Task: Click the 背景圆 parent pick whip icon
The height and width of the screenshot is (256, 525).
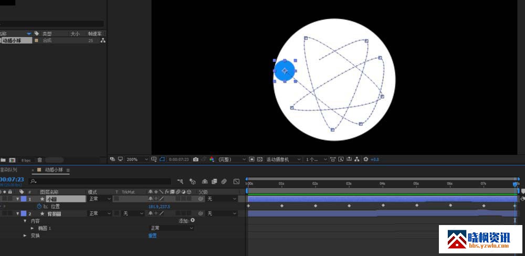Action: (201, 214)
